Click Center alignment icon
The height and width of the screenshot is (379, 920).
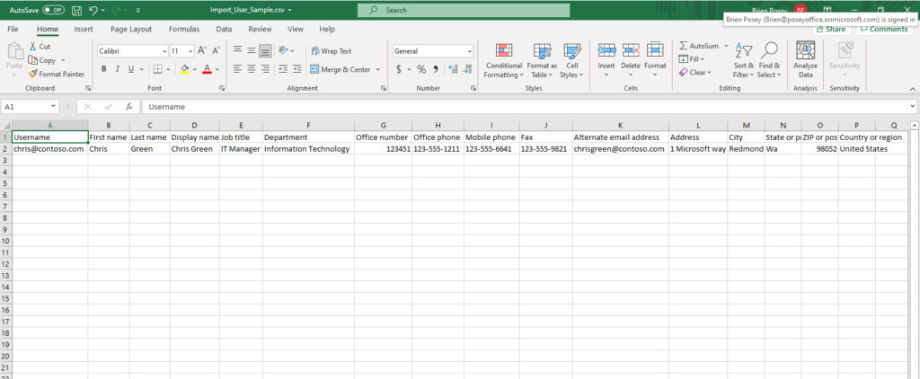pos(252,69)
